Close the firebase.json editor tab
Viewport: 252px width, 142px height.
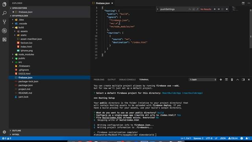112,3
